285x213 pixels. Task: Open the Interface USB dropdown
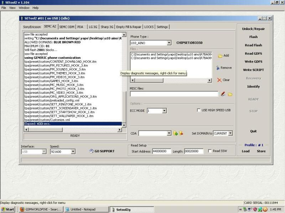pyautogui.click(x=44, y=152)
